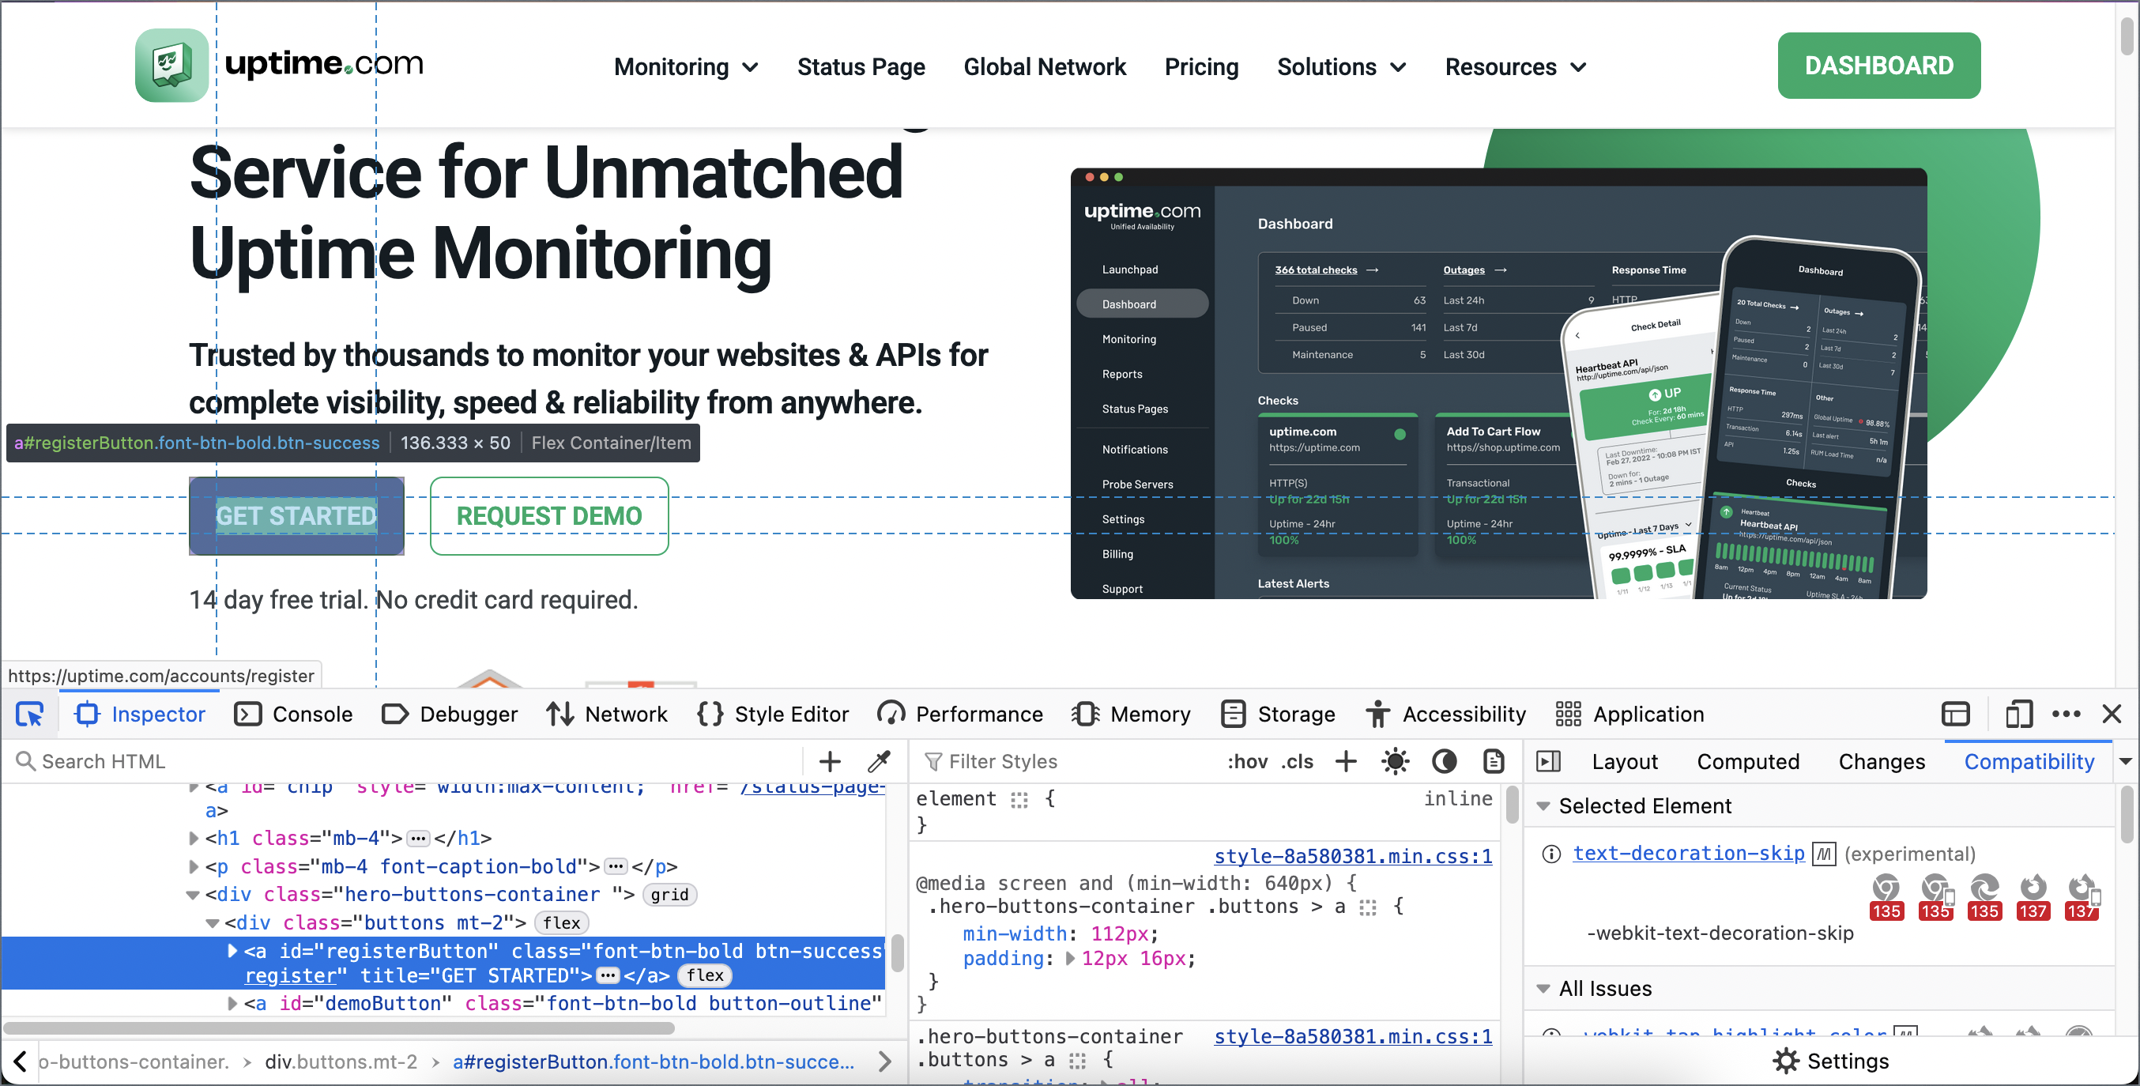Toggle the .cls classes panel
This screenshot has height=1086, width=2140.
[1297, 761]
